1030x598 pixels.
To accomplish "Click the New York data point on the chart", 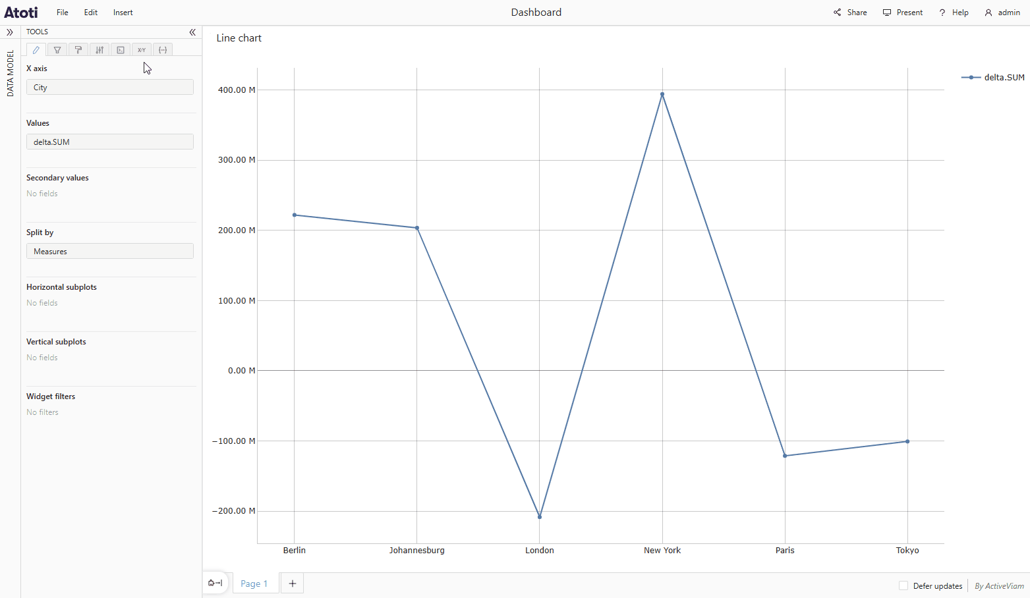I will click(x=662, y=94).
